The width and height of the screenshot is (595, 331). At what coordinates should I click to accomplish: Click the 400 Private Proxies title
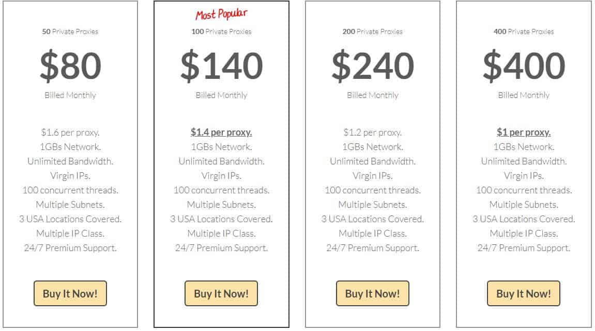[x=524, y=31]
